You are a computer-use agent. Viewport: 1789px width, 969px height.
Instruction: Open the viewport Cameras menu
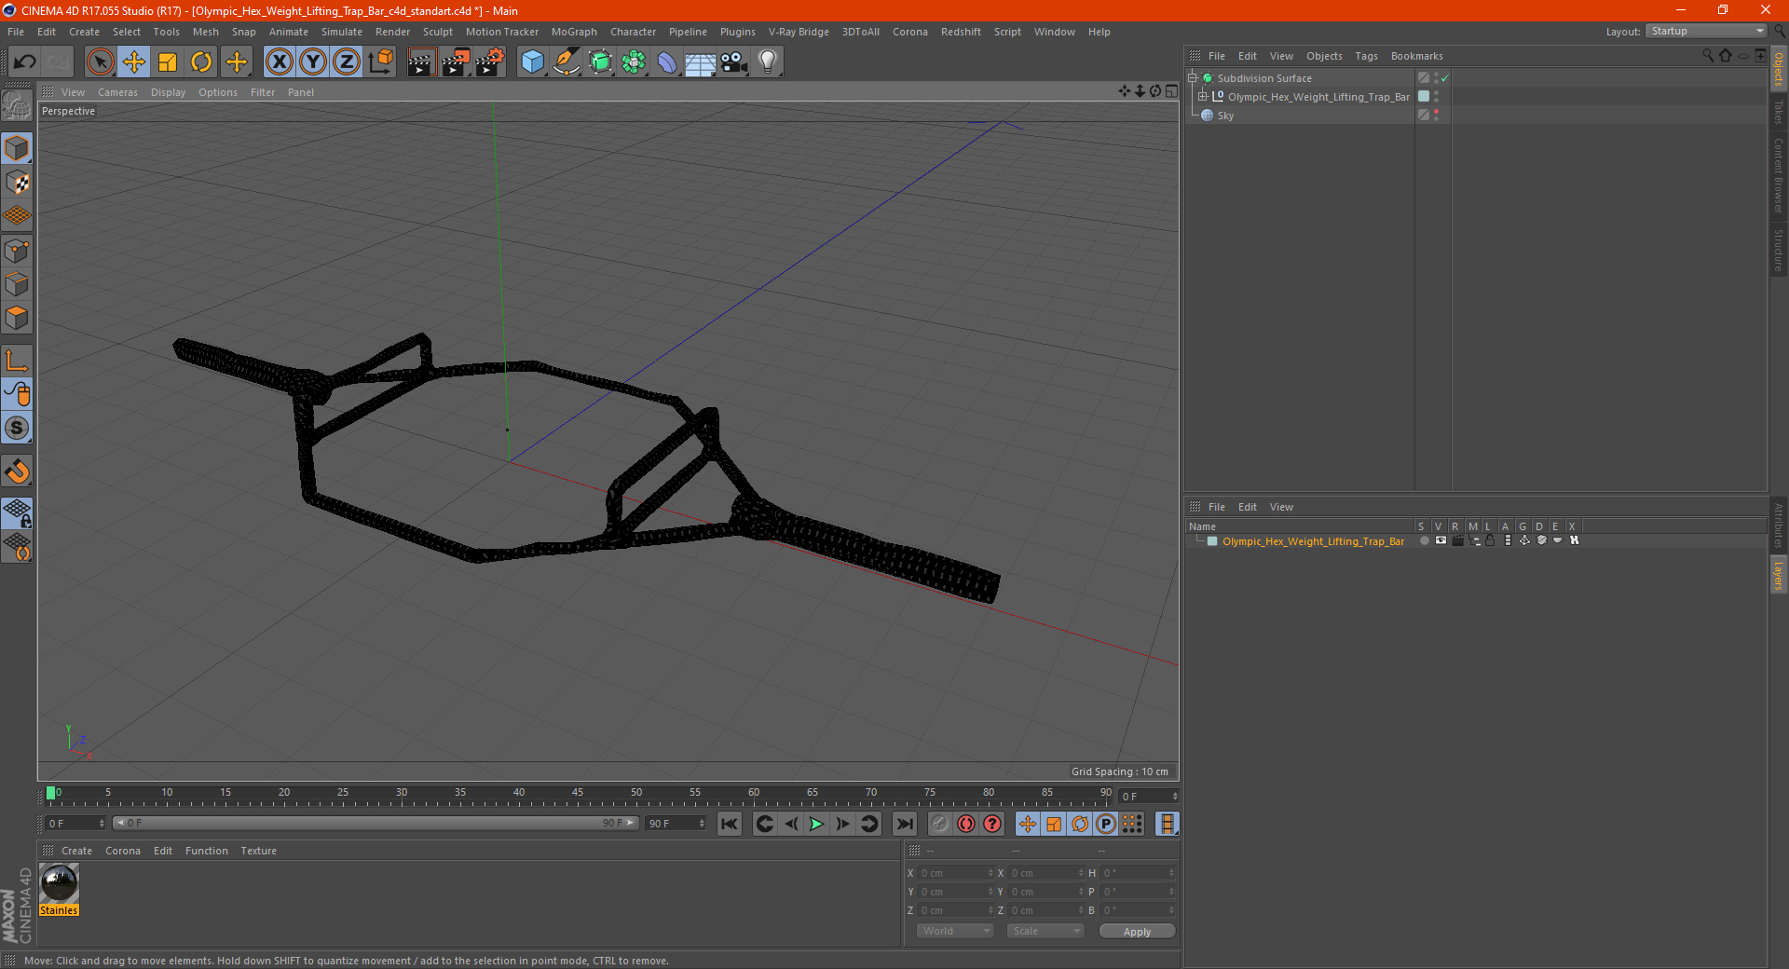[x=117, y=92]
